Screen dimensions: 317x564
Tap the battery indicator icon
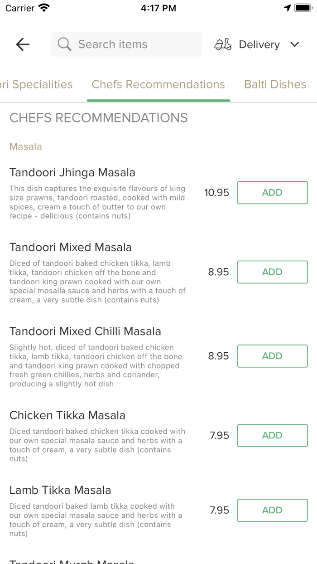[303, 8]
